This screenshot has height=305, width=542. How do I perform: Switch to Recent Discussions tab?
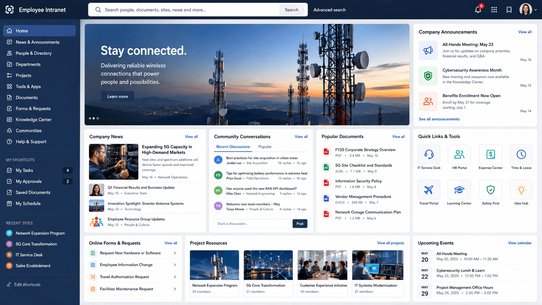tap(233, 147)
